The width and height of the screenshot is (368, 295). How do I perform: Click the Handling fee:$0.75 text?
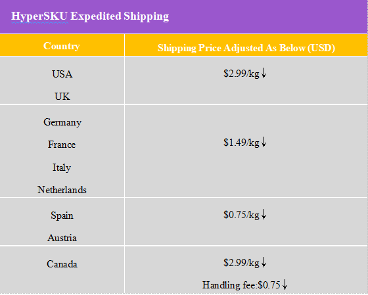coord(242,285)
